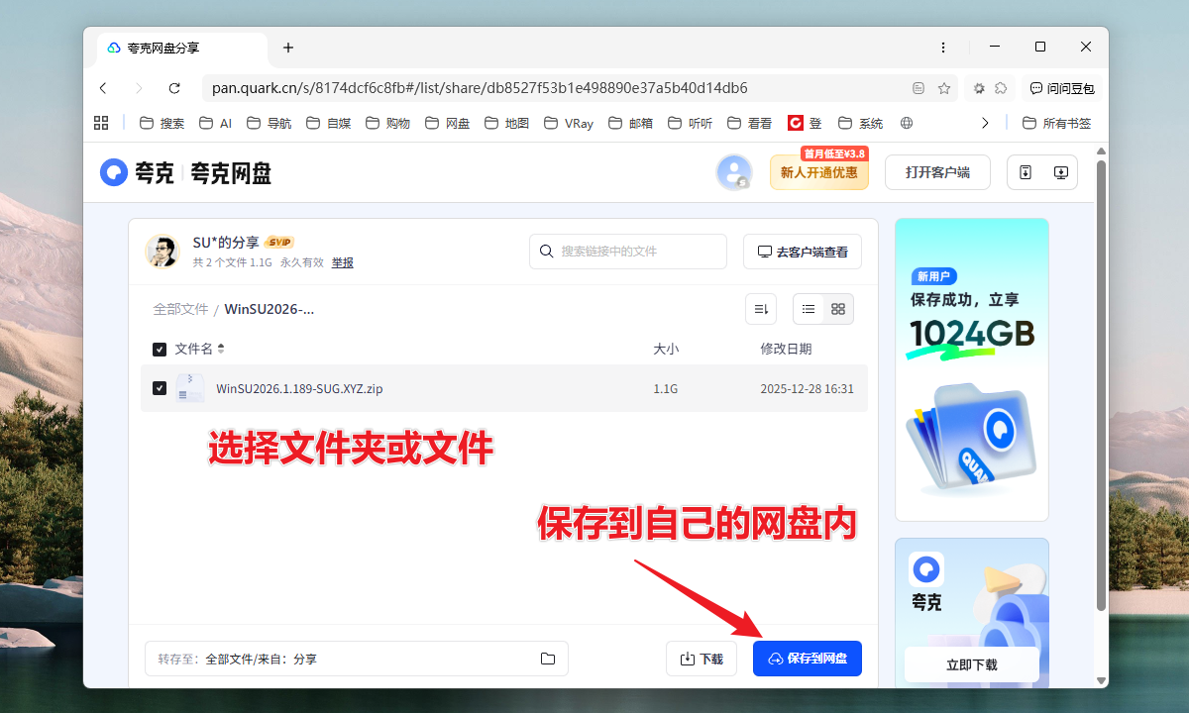Uncheck WinSU2026.1.189-SUG.XYZ.zip checkbox

[x=160, y=388]
